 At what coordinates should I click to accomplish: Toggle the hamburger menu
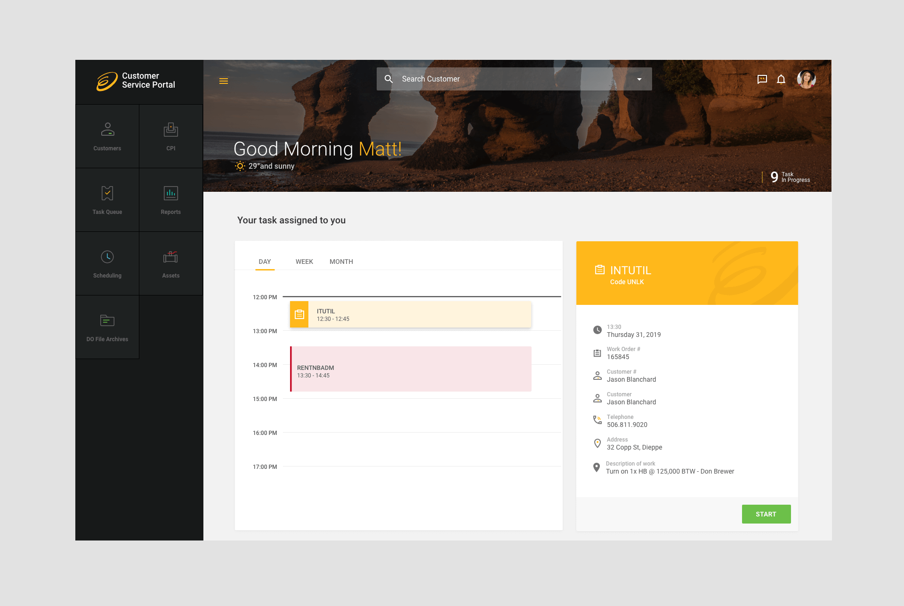(x=224, y=81)
